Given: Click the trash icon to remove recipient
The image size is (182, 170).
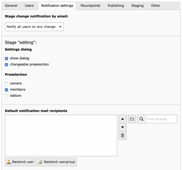Looking at the screenshot, I should point(122,136).
